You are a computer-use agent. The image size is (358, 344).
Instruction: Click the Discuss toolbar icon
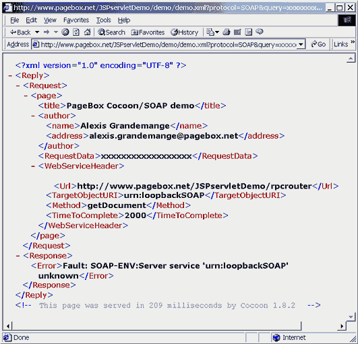click(x=248, y=32)
